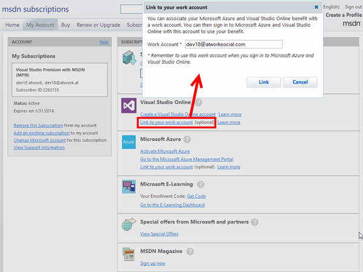
Task: Open help bubble next to Special offers
Action: [x=255, y=222]
